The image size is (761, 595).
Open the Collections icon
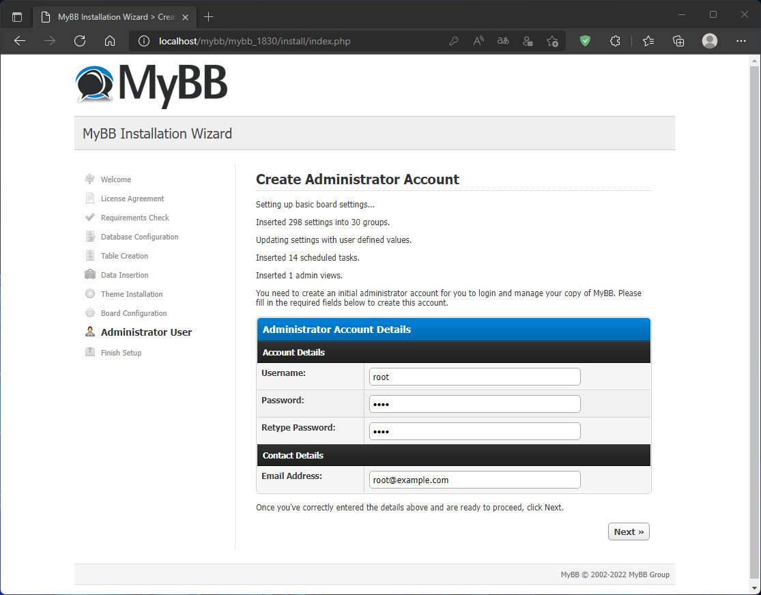click(x=678, y=41)
